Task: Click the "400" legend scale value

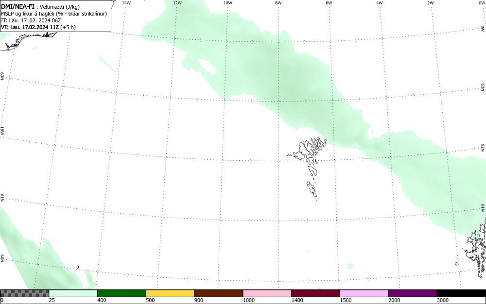Action: [x=102, y=300]
